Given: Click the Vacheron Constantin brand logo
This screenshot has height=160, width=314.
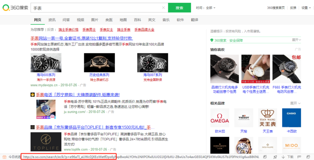Looking at the screenshot, I should point(220,145).
